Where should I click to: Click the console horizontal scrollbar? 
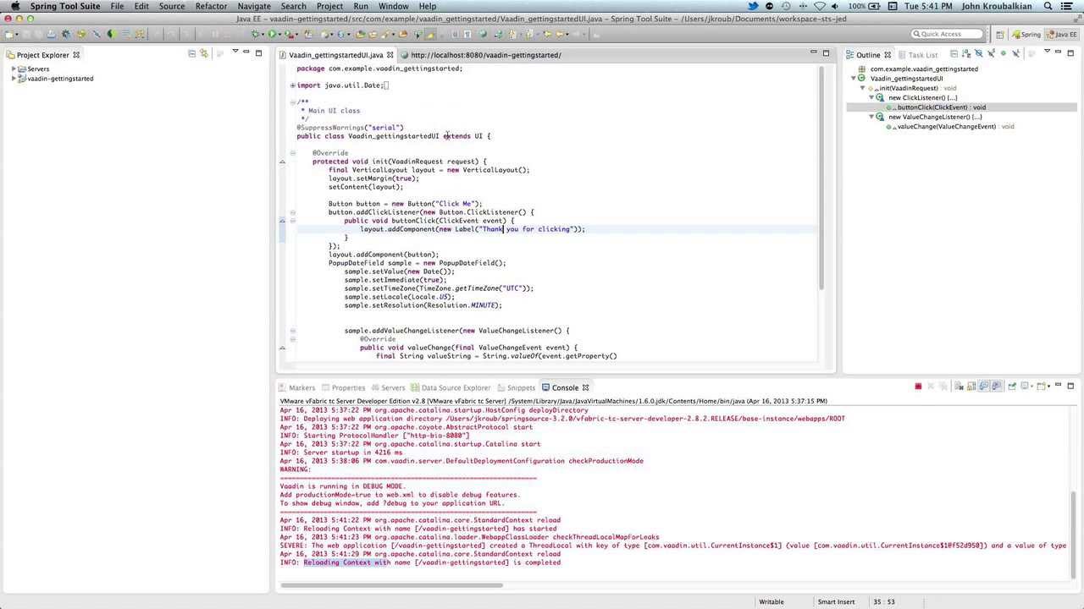click(392, 584)
